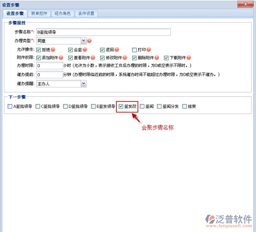The width and height of the screenshot is (256, 232).
Task: Click help icon beside 下载附件
Action: pyautogui.click(x=189, y=58)
